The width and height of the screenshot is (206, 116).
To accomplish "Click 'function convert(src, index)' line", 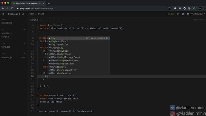I will (57, 95).
